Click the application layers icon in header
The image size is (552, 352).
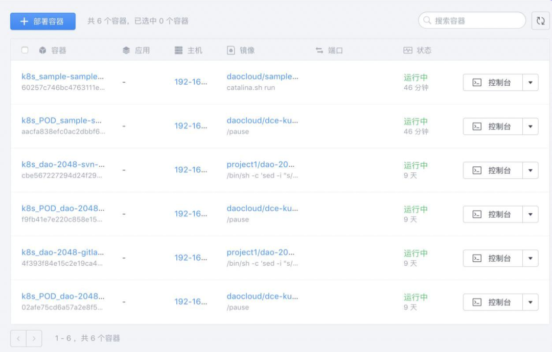click(x=126, y=51)
